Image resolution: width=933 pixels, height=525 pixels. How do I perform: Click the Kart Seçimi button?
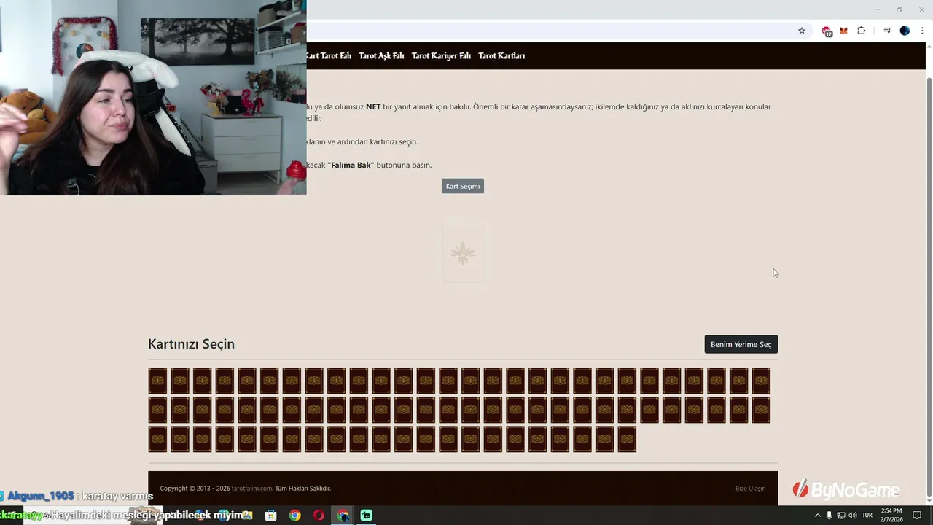point(463,186)
